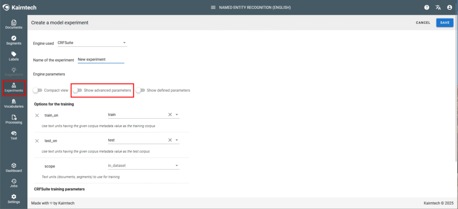Open the Labels sidebar icon
The image size is (458, 209).
[14, 56]
